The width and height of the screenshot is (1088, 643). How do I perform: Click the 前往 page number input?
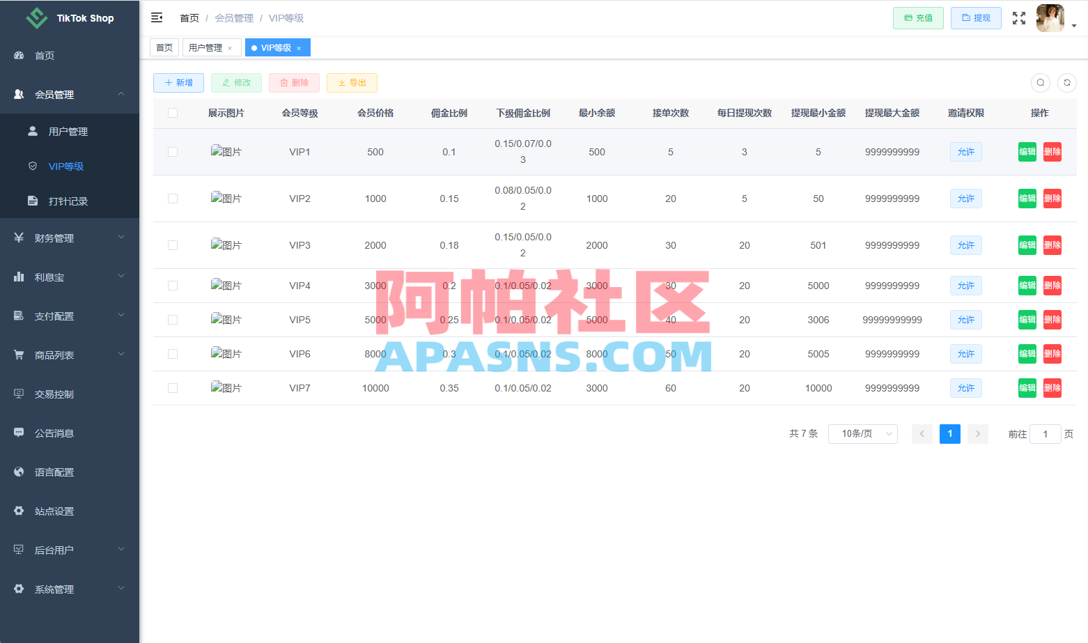pos(1046,434)
